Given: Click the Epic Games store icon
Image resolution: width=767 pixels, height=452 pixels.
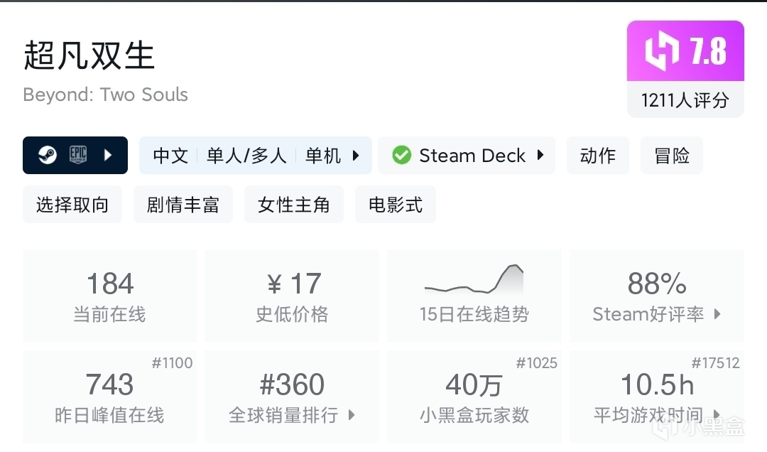Looking at the screenshot, I should [x=78, y=155].
